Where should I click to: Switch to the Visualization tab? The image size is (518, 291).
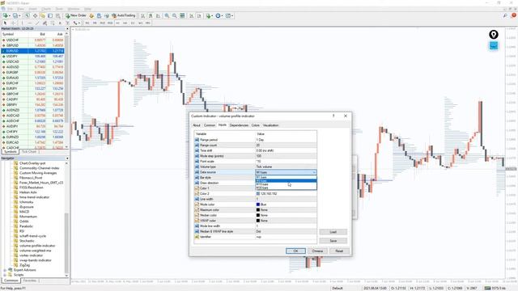270,125
